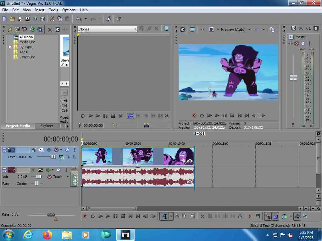The height and width of the screenshot is (241, 322).
Task: Click the Insert Marker icon
Action: pyautogui.click(x=250, y=216)
